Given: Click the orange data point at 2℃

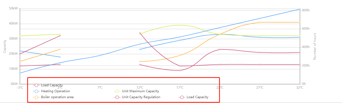Looking at the screenshot, I should tap(60, 49).
